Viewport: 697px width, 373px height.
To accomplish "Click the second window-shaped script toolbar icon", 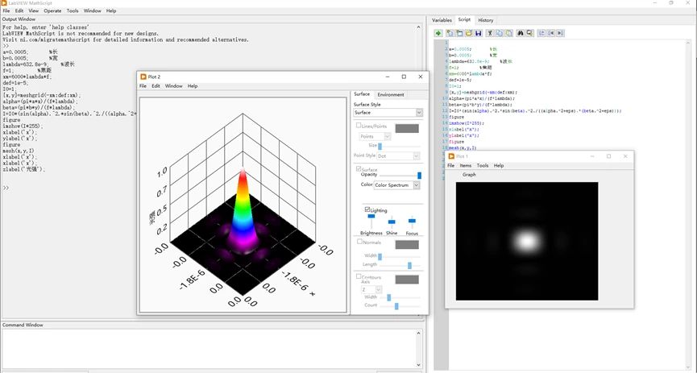I will coord(459,33).
